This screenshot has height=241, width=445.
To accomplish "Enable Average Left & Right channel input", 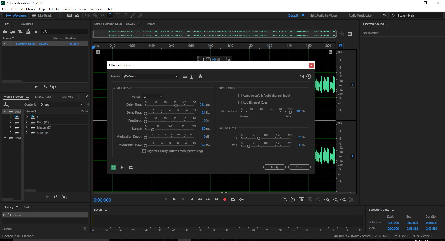I will click(x=240, y=96).
